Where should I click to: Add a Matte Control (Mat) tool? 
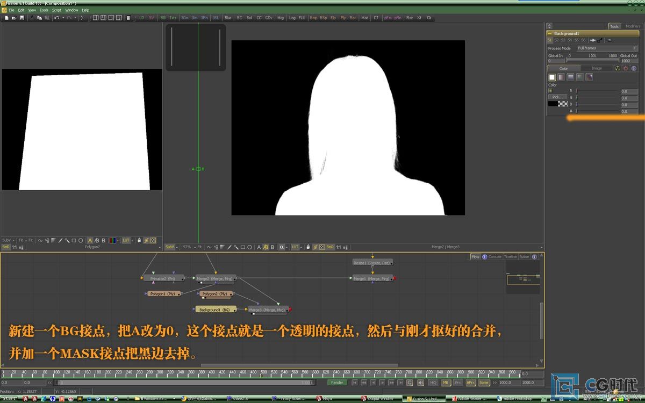tap(364, 18)
